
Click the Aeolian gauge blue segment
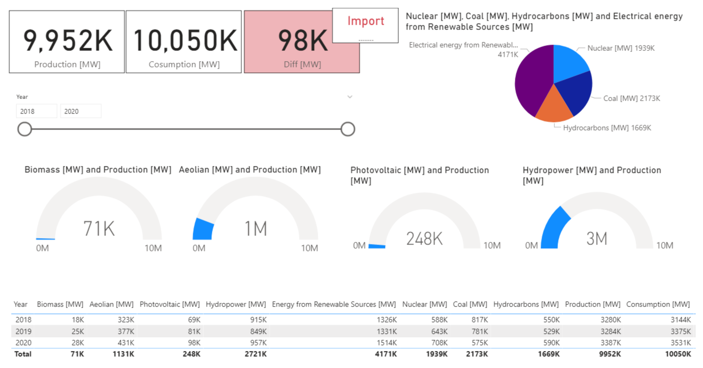pos(203,229)
